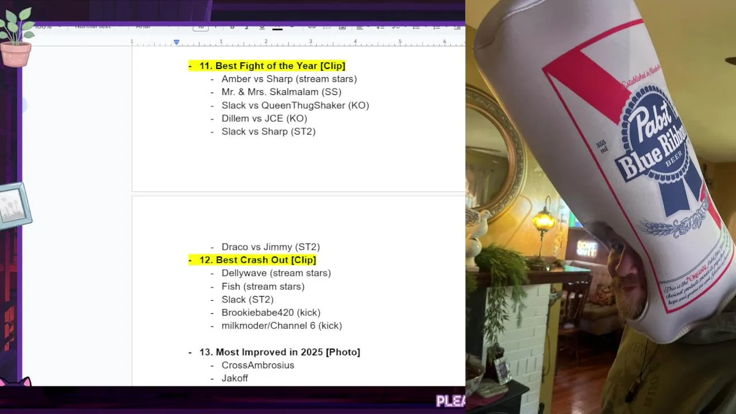Toggle italic formatting in the toolbar
Image resolution: width=736 pixels, height=414 pixels.
(247, 26)
